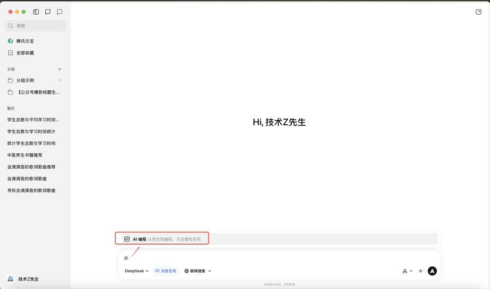
Task: Click the folder icon beside 【公众号爆款标题生...
Action: [x=10, y=92]
